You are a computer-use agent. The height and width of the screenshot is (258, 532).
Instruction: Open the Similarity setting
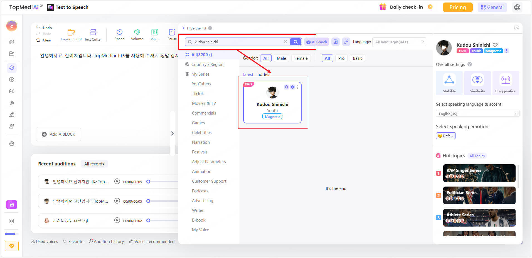point(477,83)
